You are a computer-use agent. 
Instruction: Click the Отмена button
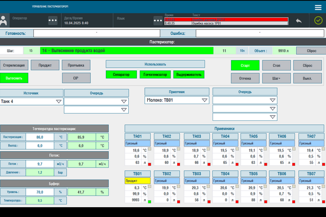(245, 78)
